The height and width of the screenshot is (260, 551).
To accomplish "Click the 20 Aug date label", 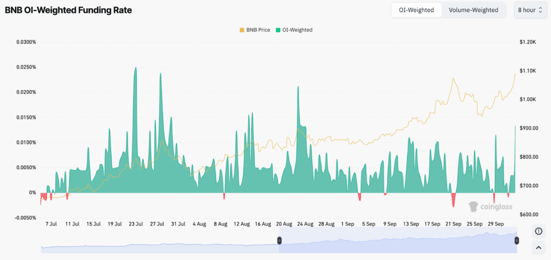I will click(284, 224).
